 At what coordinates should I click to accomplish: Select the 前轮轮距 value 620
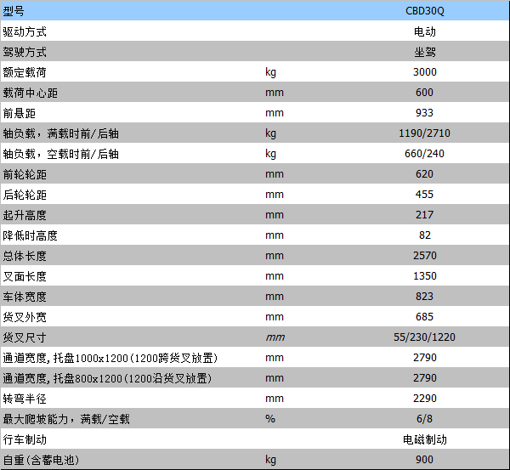pyautogui.click(x=424, y=174)
